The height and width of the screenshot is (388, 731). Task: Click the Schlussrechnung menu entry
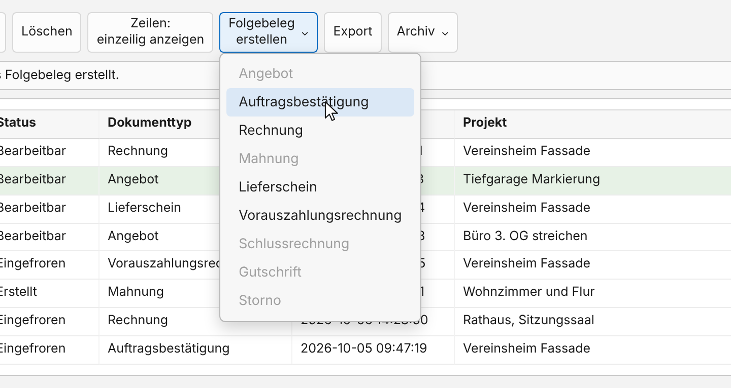pyautogui.click(x=320, y=244)
